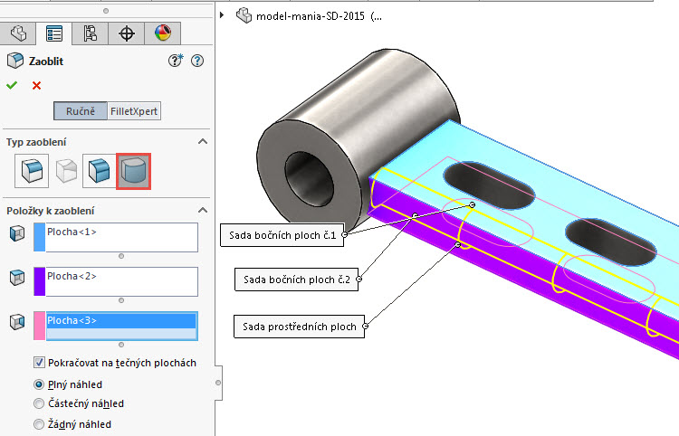The height and width of the screenshot is (436, 679).
Task: Collapse the Typ zaoblení section
Action: [x=202, y=142]
